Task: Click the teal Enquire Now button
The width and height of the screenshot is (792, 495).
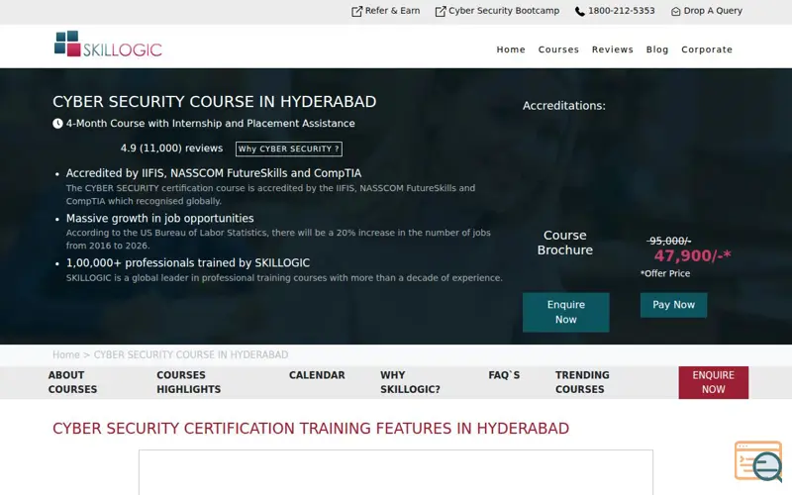Action: pyautogui.click(x=565, y=312)
